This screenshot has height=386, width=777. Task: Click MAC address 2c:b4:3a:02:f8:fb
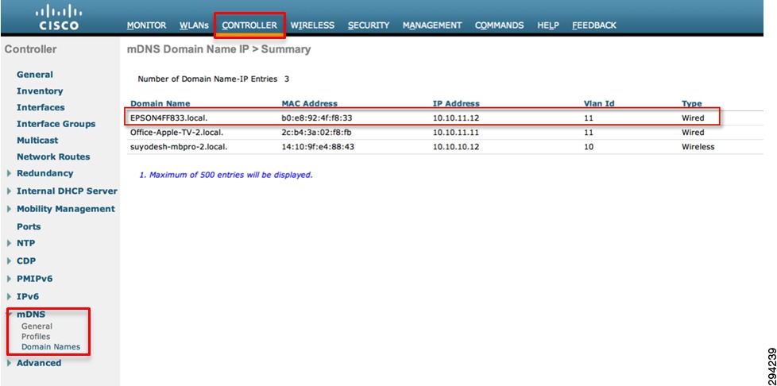click(317, 133)
